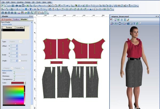Create a new file from toolbar
Screen dimensions: 160x109
6,6
